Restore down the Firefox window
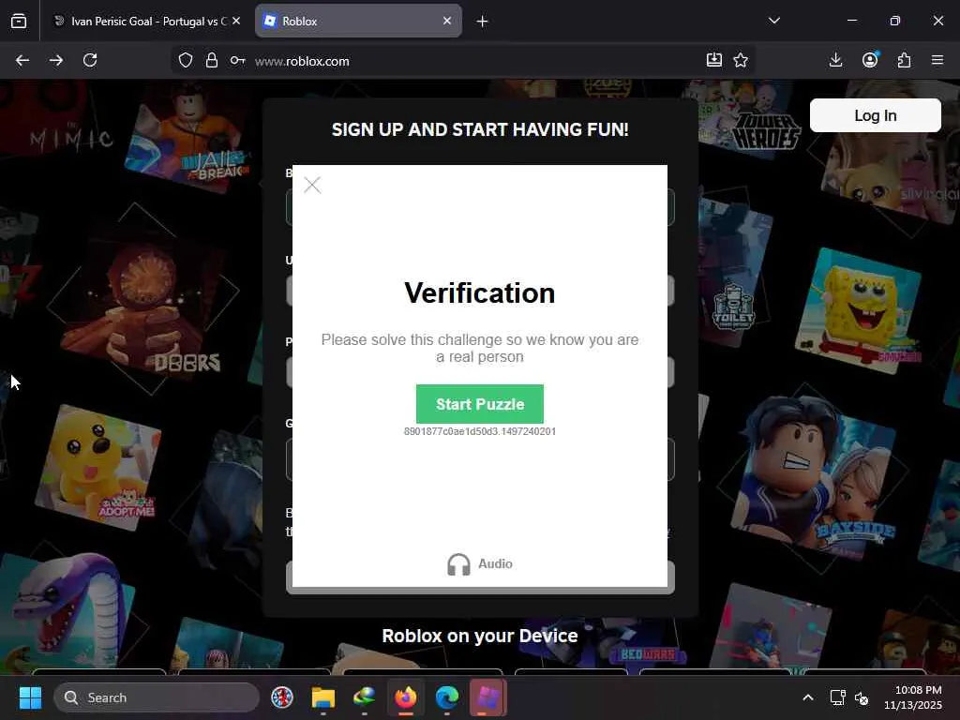This screenshot has width=960, height=720. 895,21
